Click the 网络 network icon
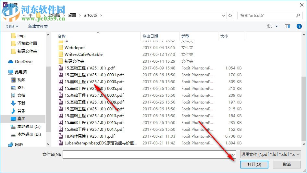This screenshot has height=173, width=307. 11,144
